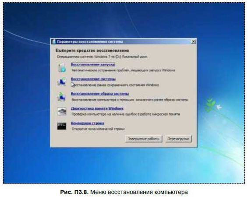Close the Параметры восстановления системы dialog
Image resolution: width=248 pixels, height=197 pixels.
click(193, 42)
